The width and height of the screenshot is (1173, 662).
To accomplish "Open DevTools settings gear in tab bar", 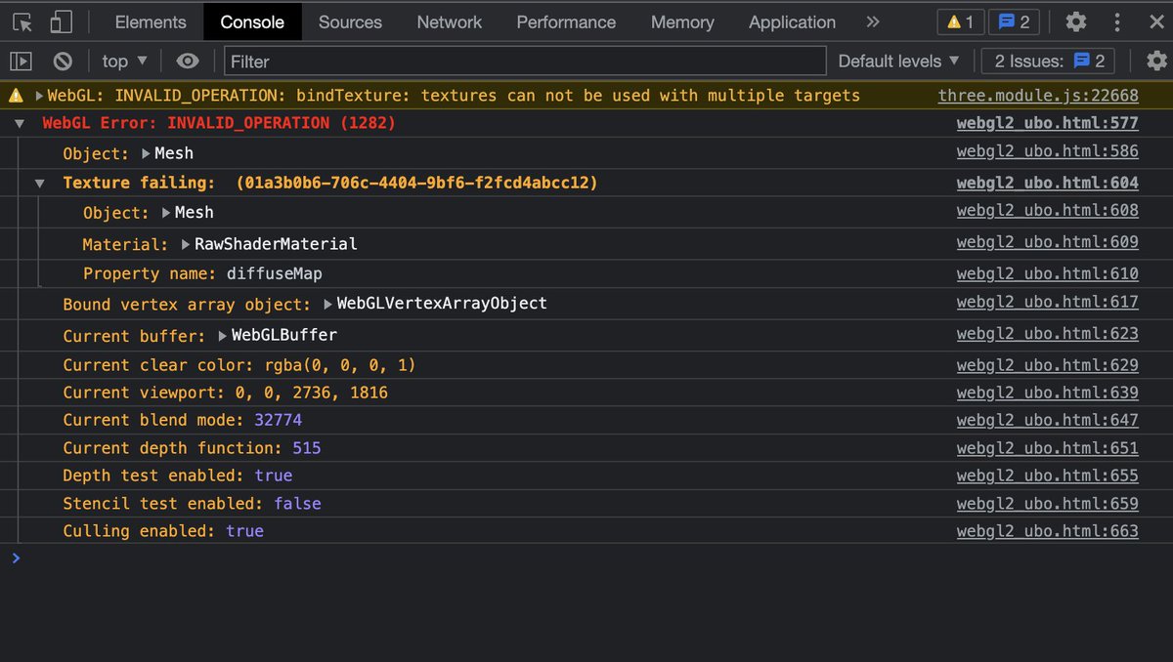I will pyautogui.click(x=1075, y=21).
